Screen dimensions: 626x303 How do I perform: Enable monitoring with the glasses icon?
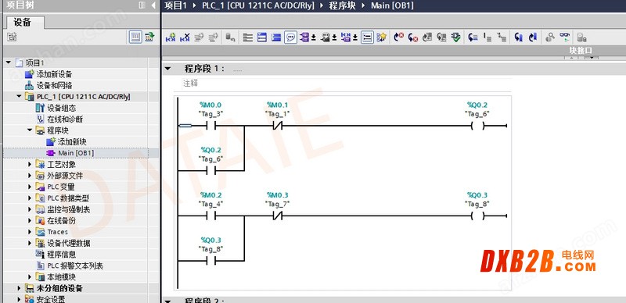pyautogui.click(x=564, y=37)
